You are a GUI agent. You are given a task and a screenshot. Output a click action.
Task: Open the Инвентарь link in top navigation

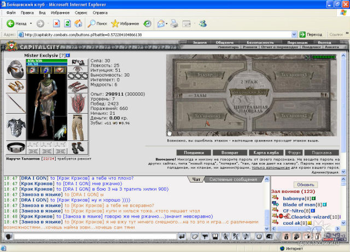click(228, 47)
